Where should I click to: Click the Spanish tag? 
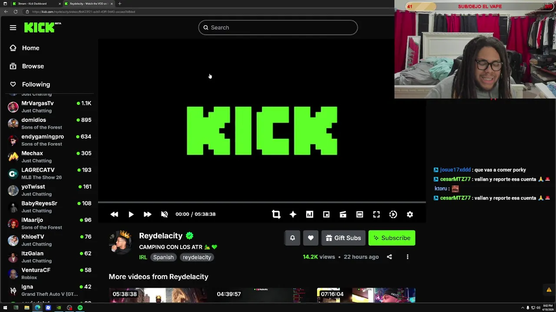tap(163, 257)
